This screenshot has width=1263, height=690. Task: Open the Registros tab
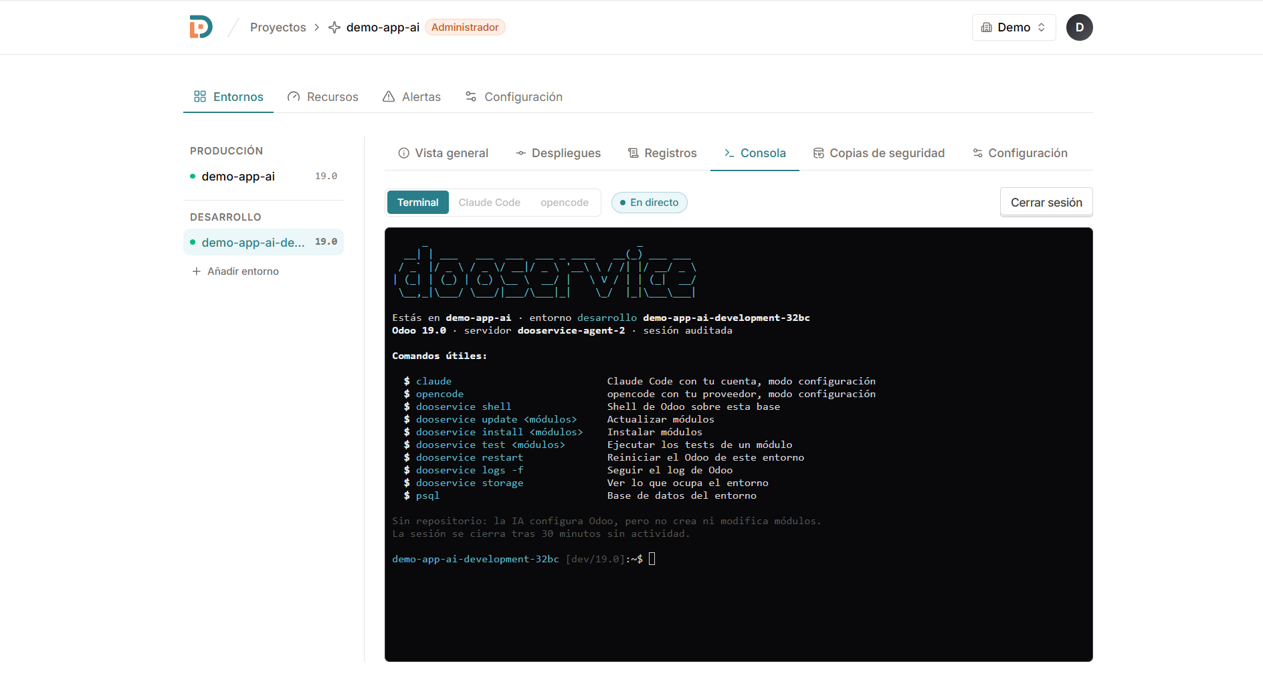(x=662, y=153)
